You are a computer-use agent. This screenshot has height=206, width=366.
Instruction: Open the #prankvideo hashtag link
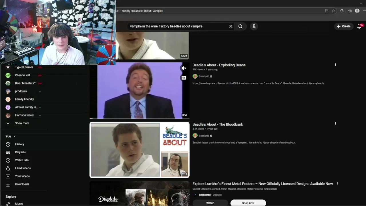pyautogui.click(x=255, y=142)
